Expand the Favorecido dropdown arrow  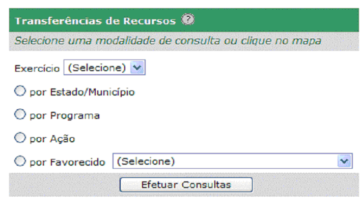tap(345, 162)
